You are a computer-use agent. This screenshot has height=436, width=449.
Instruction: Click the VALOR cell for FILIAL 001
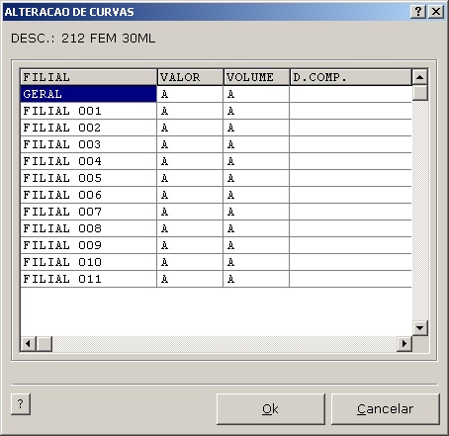tap(190, 111)
